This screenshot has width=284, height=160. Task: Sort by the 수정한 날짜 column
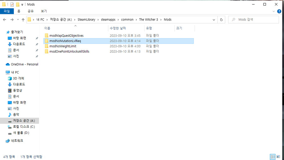click(118, 28)
